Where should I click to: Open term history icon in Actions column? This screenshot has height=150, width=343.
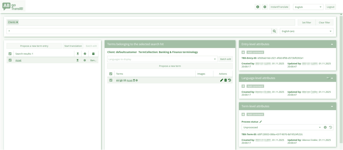tap(229, 80)
